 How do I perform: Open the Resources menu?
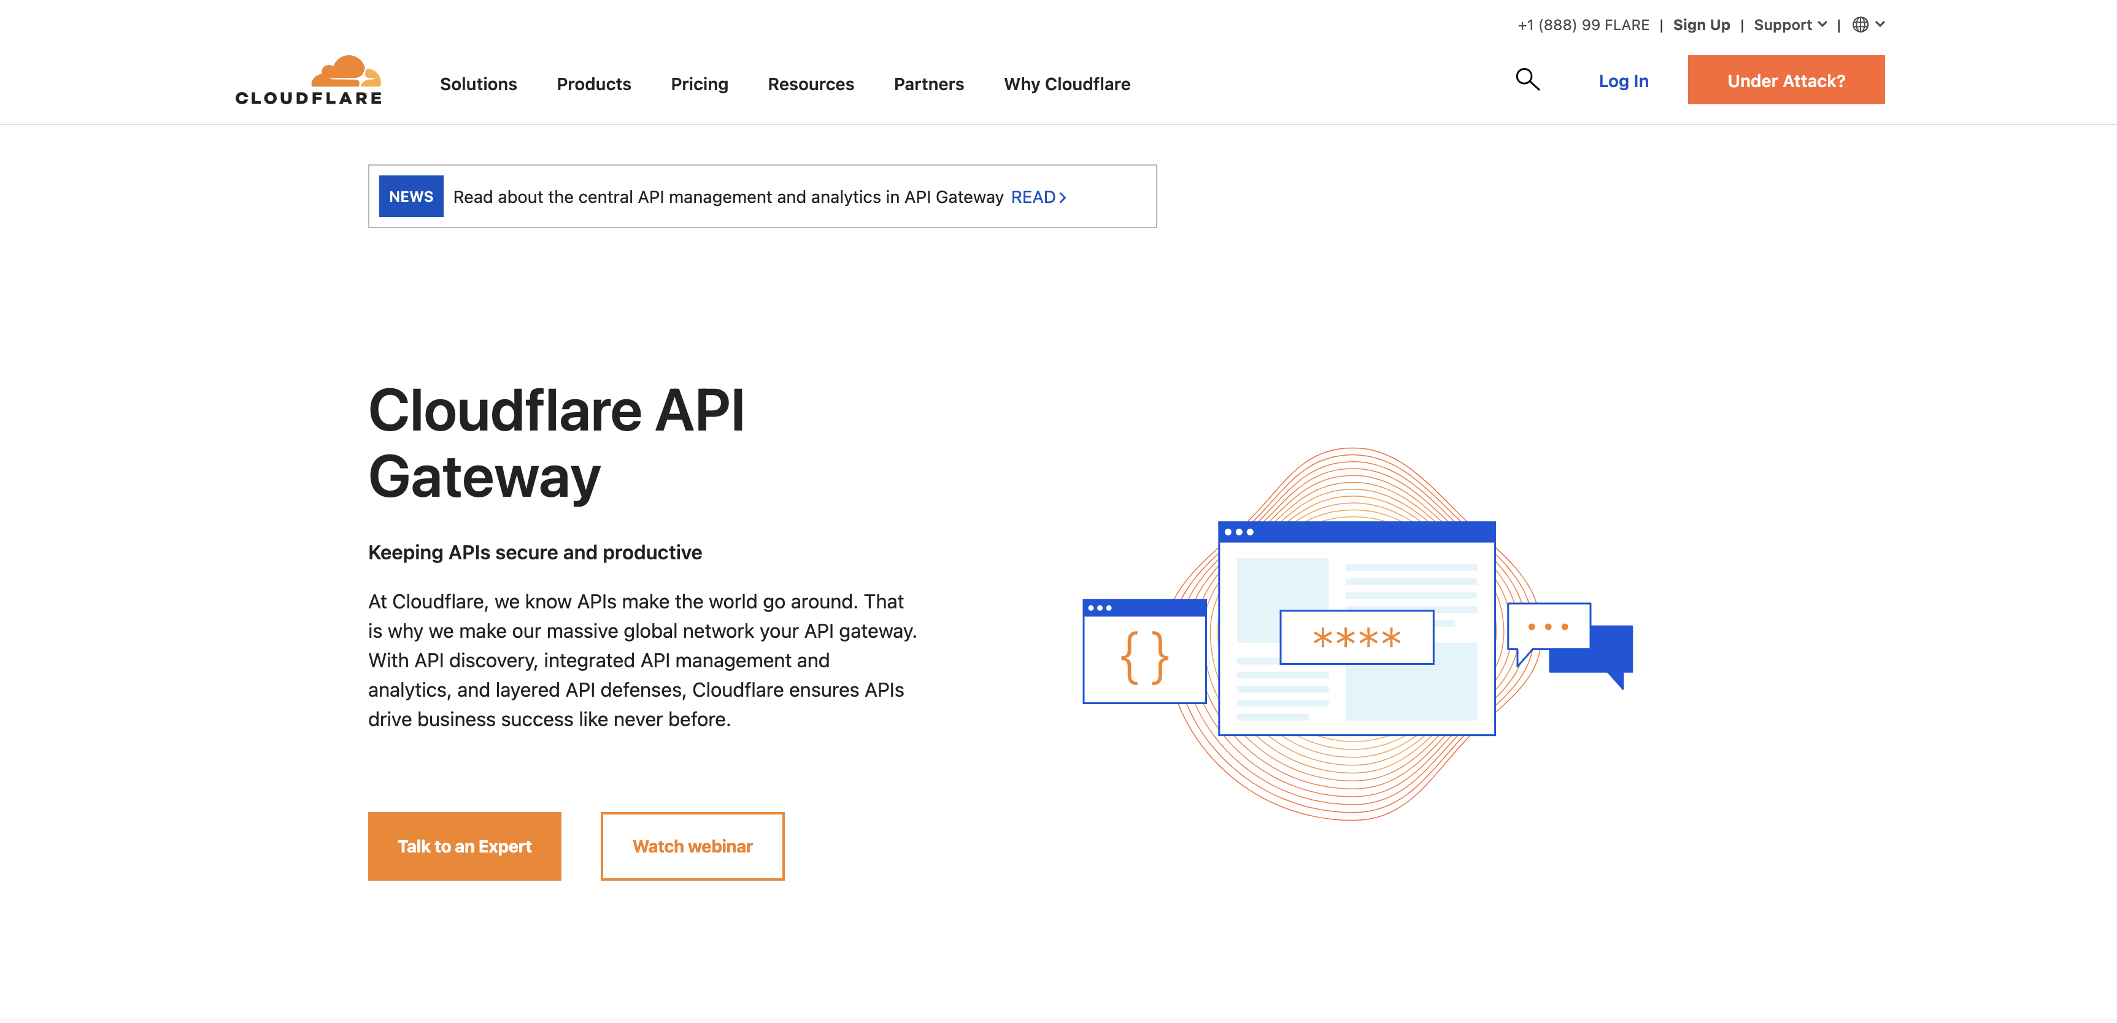pyautogui.click(x=811, y=84)
